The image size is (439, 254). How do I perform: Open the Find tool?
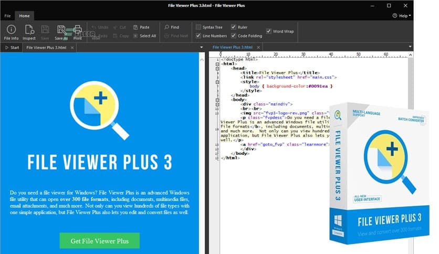(x=172, y=27)
